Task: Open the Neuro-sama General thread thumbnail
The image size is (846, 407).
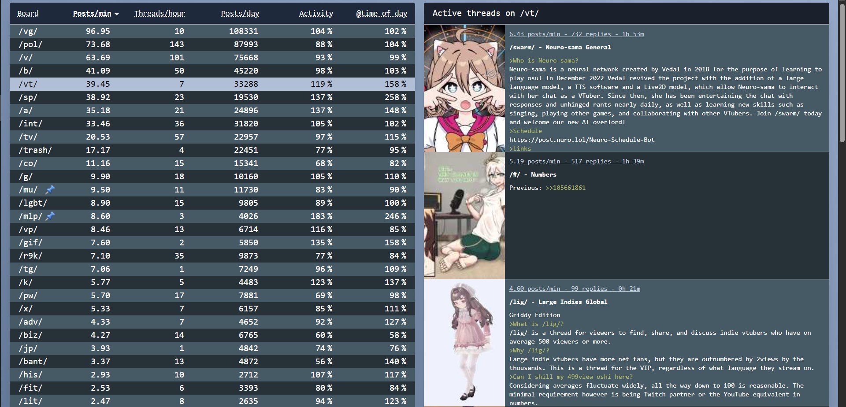Action: (x=464, y=88)
